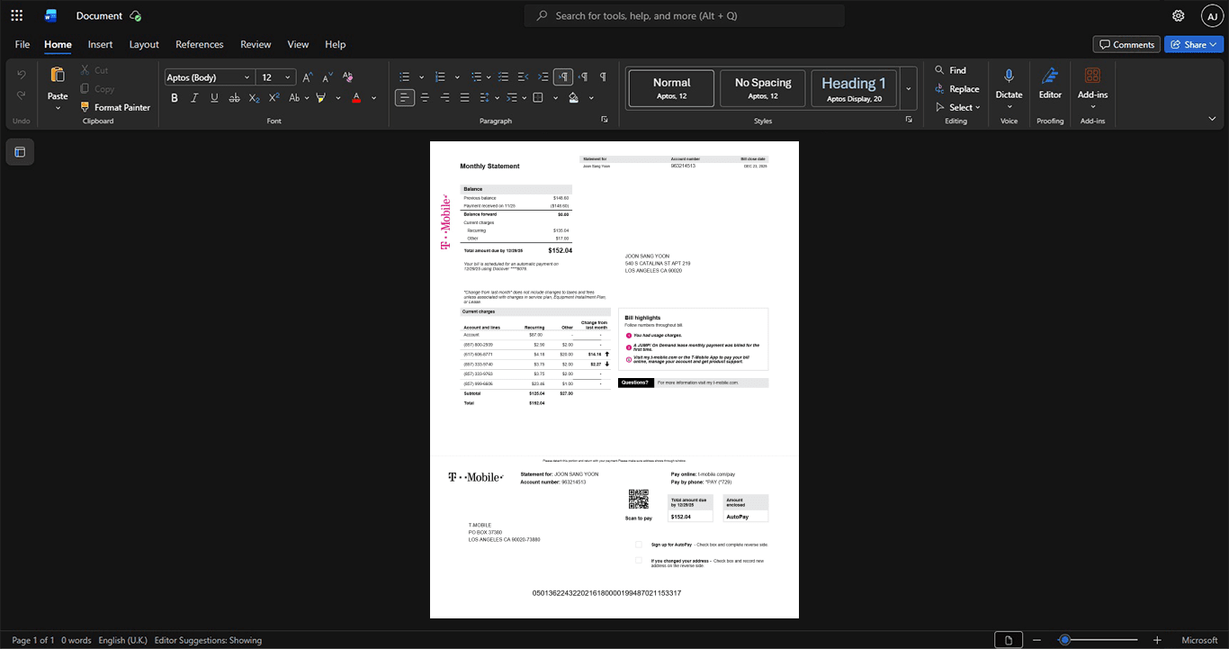
Task: Click the Format Painter button
Action: tap(114, 107)
